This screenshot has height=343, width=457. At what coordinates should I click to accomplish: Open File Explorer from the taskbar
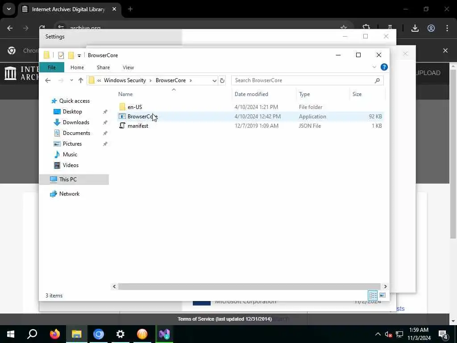[x=77, y=334]
